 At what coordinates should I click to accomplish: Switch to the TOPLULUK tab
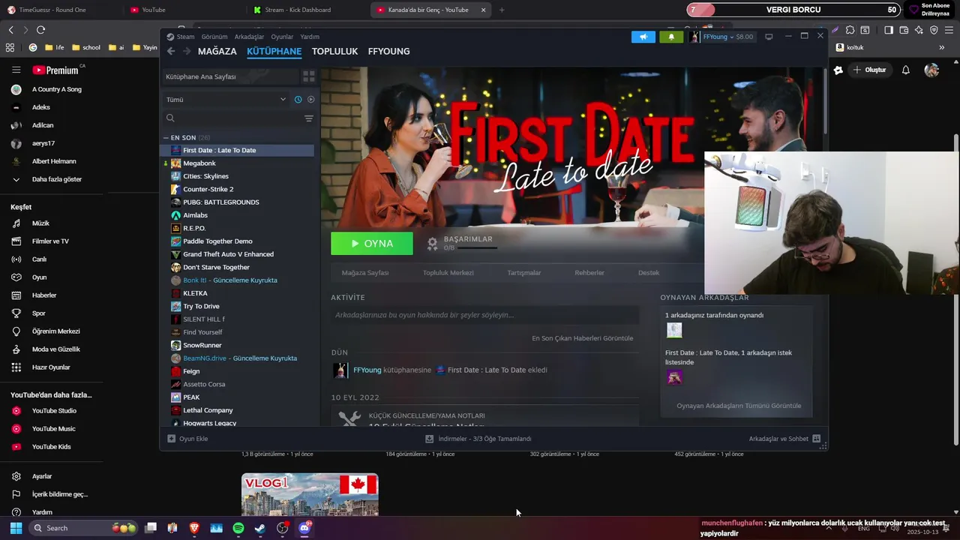tap(334, 51)
